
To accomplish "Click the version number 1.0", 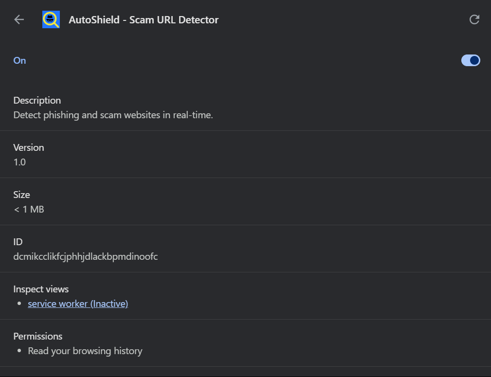I will (x=19, y=162).
